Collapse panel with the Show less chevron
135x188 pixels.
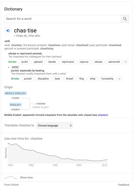point(10,177)
